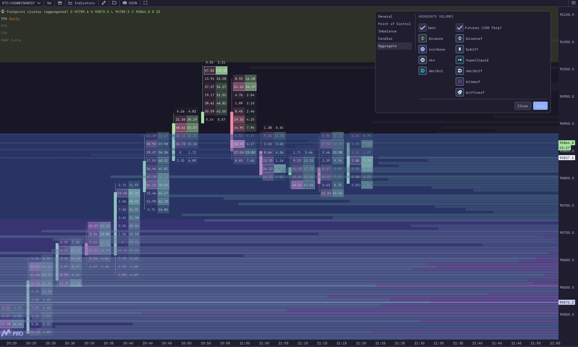Toggle the hyperliquid futures icon
The width and height of the screenshot is (578, 347).
(460, 60)
